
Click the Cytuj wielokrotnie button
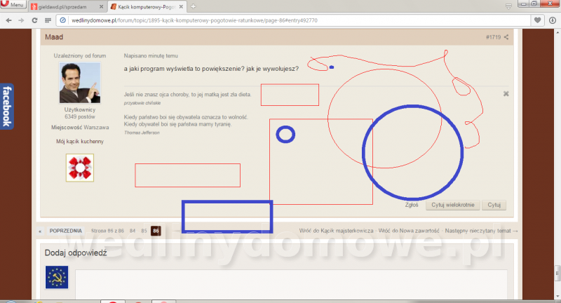[452, 205]
